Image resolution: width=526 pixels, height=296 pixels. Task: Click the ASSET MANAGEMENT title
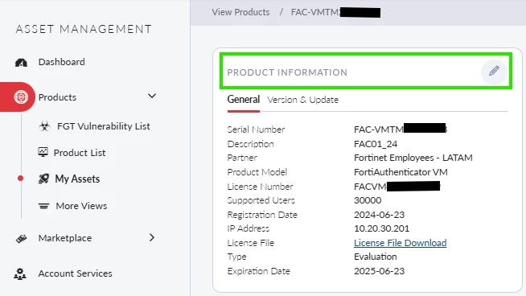84,29
